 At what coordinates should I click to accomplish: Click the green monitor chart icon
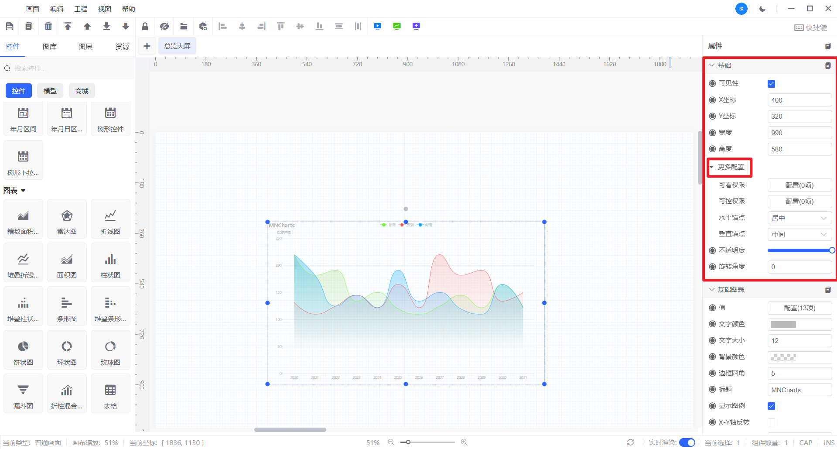click(x=397, y=26)
